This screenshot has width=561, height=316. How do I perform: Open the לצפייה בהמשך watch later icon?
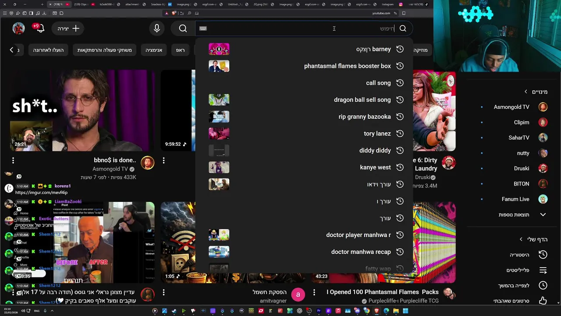(543, 285)
